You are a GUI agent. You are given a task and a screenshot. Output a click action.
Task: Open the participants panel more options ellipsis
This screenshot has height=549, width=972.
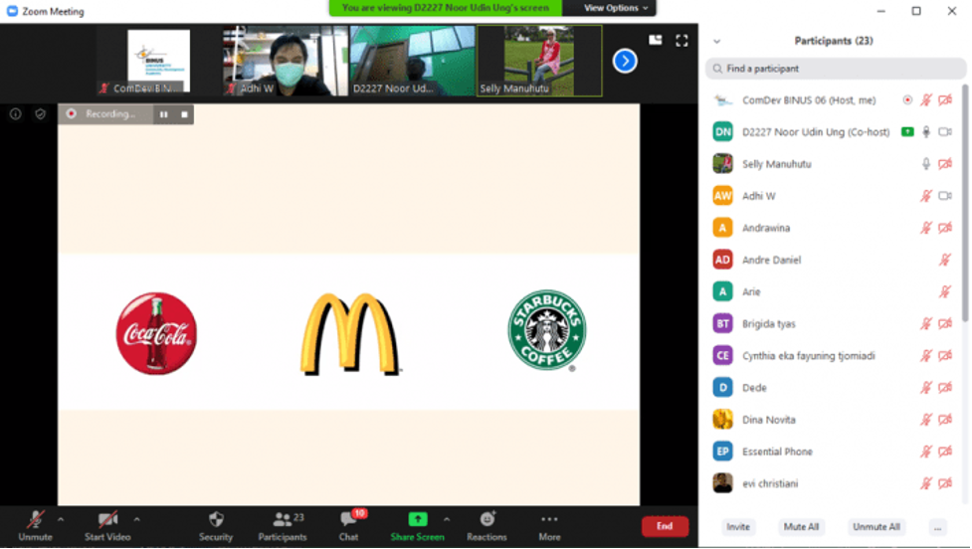937,527
